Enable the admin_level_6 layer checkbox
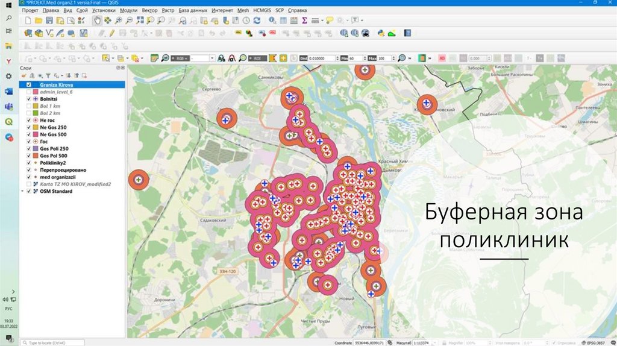The image size is (617, 346). tap(29, 92)
